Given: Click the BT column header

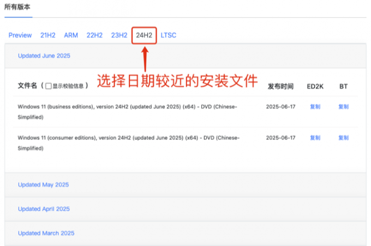Looking at the screenshot, I should click(x=344, y=87).
